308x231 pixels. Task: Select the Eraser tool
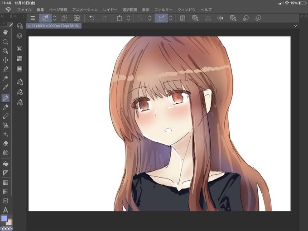tap(5, 144)
